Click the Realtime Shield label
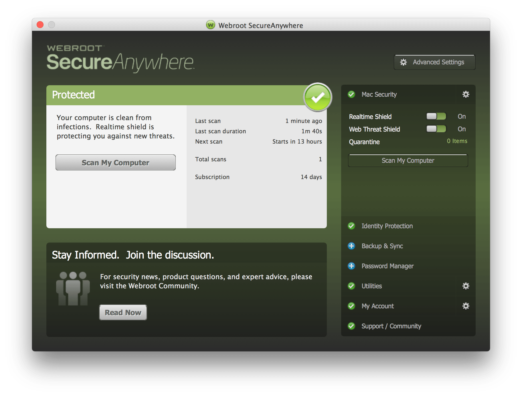Screen dimensions: 522x397 pyautogui.click(x=370, y=117)
